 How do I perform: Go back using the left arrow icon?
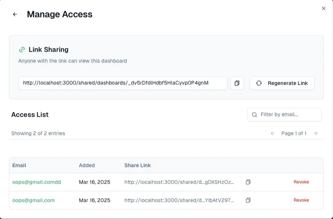pyautogui.click(x=15, y=15)
